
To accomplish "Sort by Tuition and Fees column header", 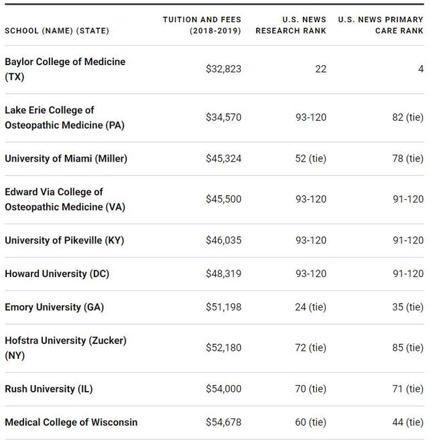I will 202,25.
